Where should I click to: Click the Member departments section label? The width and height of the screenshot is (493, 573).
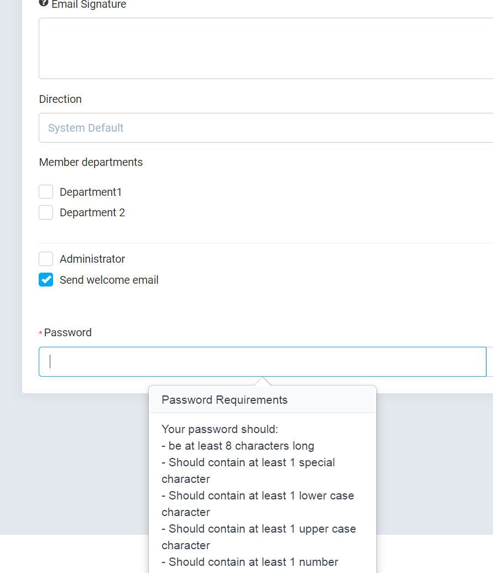click(x=91, y=162)
